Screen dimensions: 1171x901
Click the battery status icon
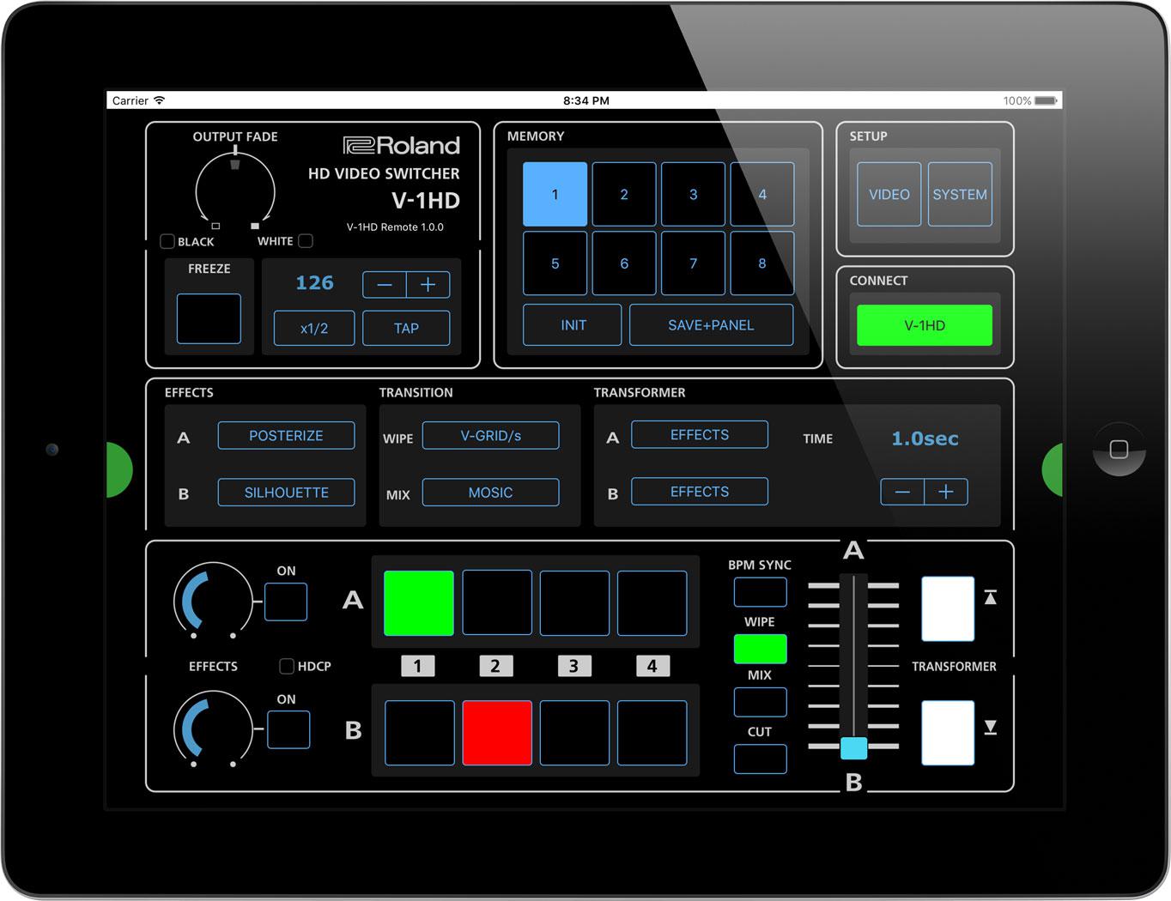coord(1046,100)
